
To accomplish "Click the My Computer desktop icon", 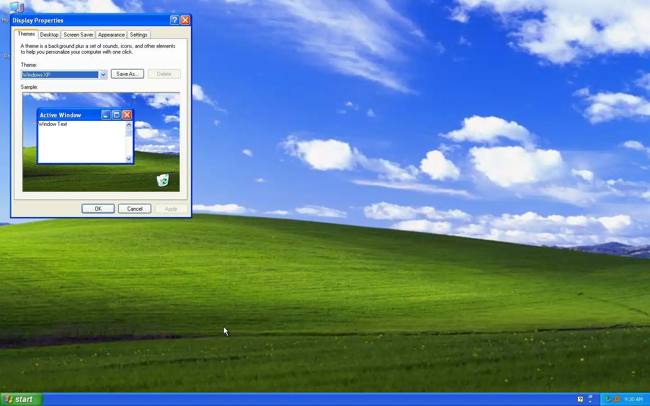I will point(16,7).
